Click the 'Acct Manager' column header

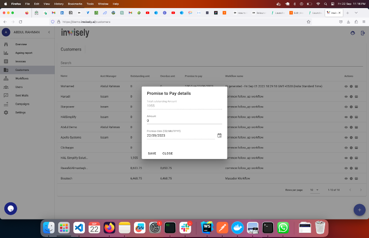108,76
